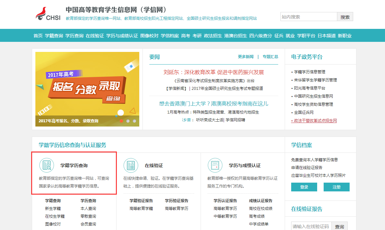The width and height of the screenshot is (385, 230).
Task: Open the 更多新闻 link
Action: (246, 57)
